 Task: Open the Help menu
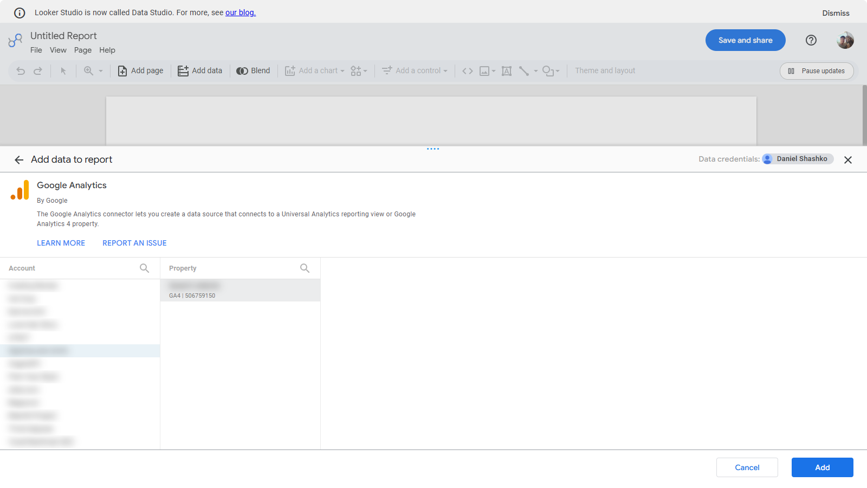107,50
